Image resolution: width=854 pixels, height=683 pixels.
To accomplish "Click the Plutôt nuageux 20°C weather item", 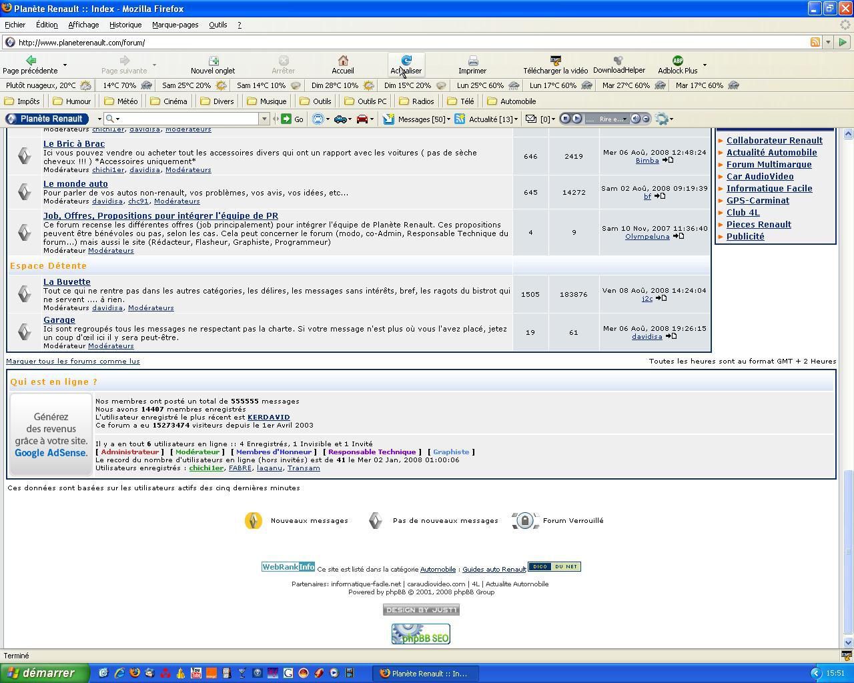I will click(x=48, y=85).
